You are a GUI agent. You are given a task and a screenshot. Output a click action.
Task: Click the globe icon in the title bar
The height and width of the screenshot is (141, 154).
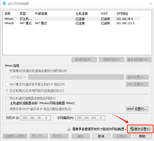point(4,4)
